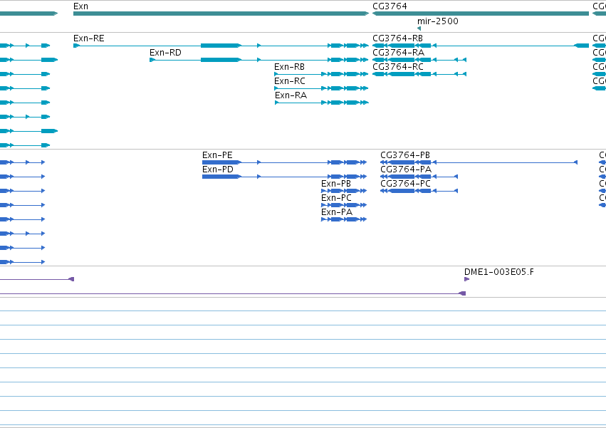Screen dimensions: 606x428
Task: Select the Exn-PE protein feature
Action: tap(284, 162)
